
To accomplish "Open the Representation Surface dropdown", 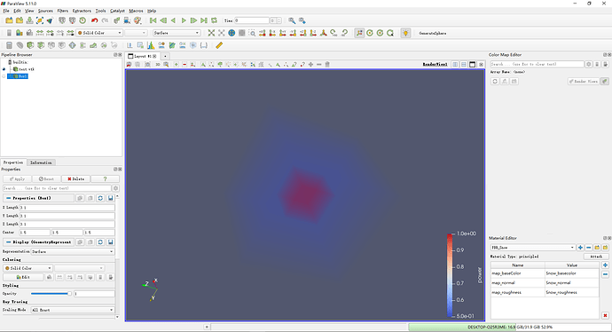I will [73, 252].
